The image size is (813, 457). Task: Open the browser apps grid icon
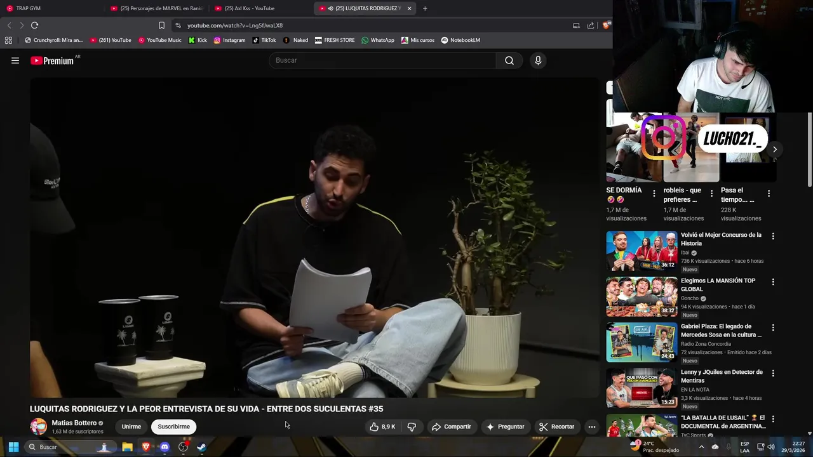(8, 40)
